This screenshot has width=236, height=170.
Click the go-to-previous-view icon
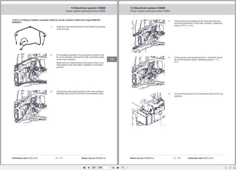(x=122, y=168)
